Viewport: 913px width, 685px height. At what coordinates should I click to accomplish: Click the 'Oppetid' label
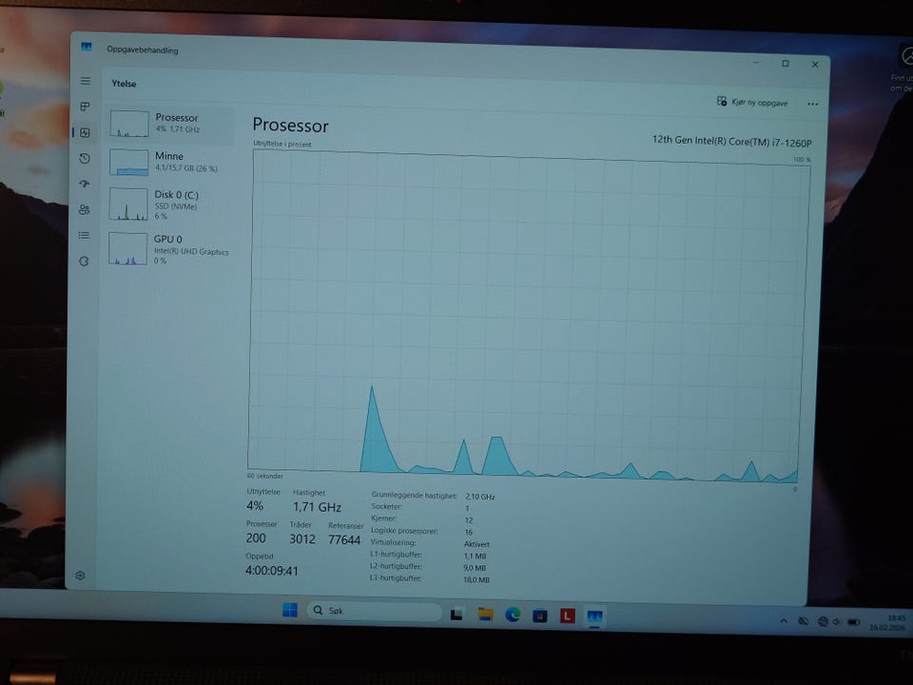[x=259, y=557]
